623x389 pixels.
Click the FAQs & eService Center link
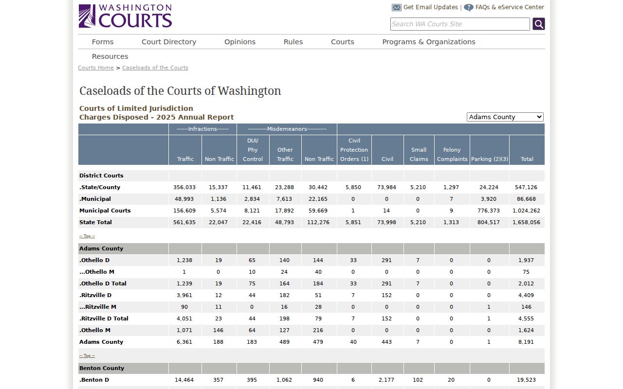coord(510,7)
